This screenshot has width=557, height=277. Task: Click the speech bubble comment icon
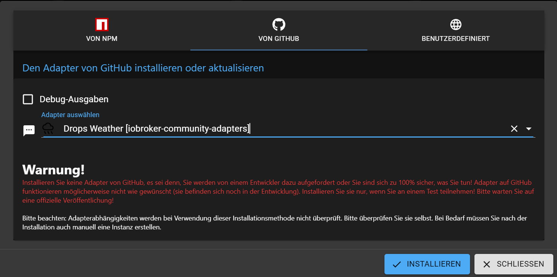(29, 131)
